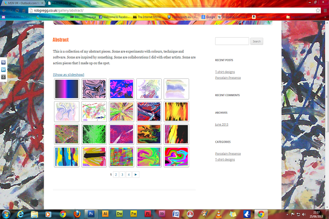Open T-shirt designs under Recent Posts
This screenshot has height=219, width=329.
[225, 72]
